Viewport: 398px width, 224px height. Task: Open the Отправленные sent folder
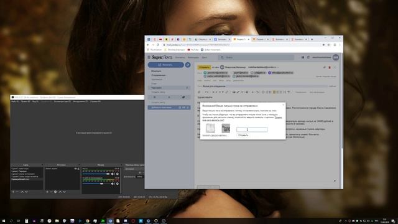click(159, 75)
